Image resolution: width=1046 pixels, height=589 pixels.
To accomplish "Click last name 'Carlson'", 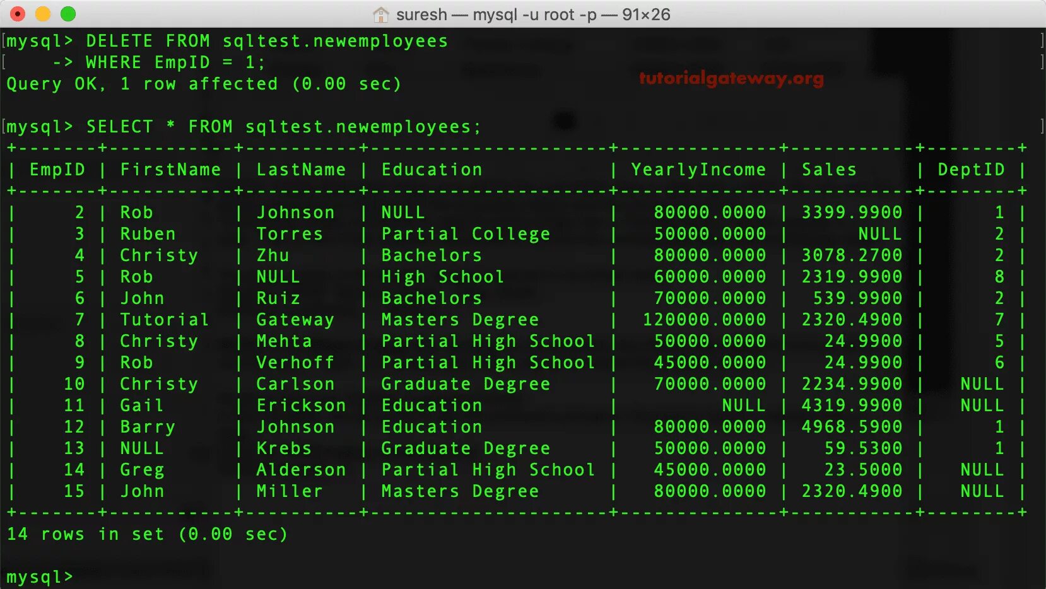I will coord(295,384).
